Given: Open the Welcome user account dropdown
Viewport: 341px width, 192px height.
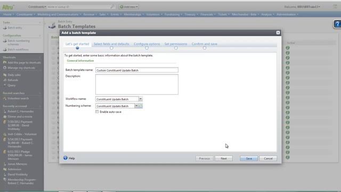Looking at the screenshot, I should (302, 7).
